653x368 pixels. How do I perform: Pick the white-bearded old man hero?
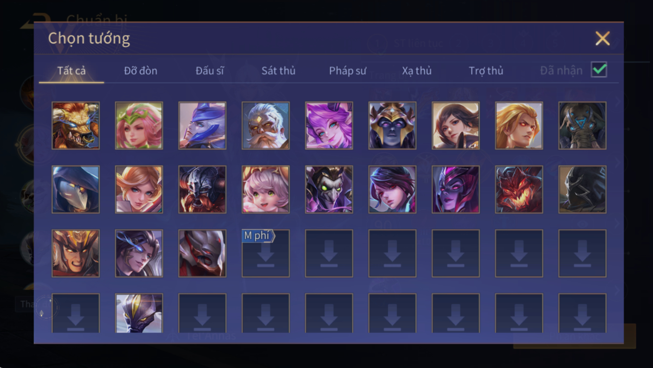pyautogui.click(x=266, y=125)
